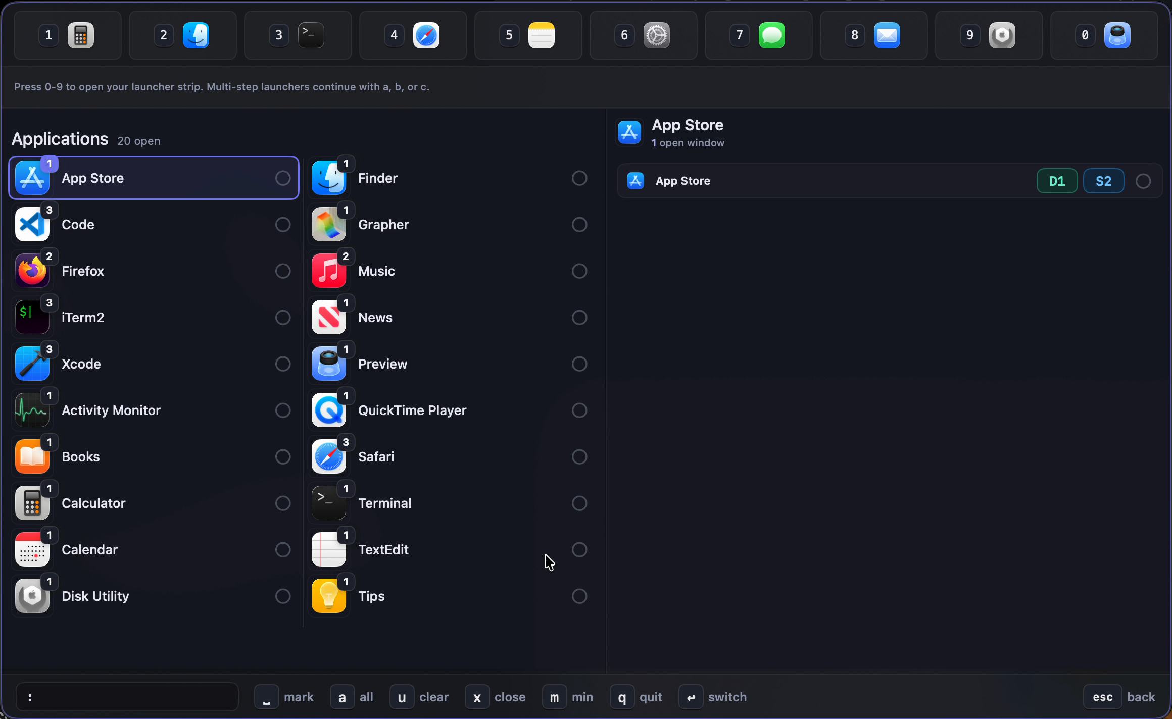1172x719 pixels.
Task: Focus the command input field with colon
Action: (127, 697)
